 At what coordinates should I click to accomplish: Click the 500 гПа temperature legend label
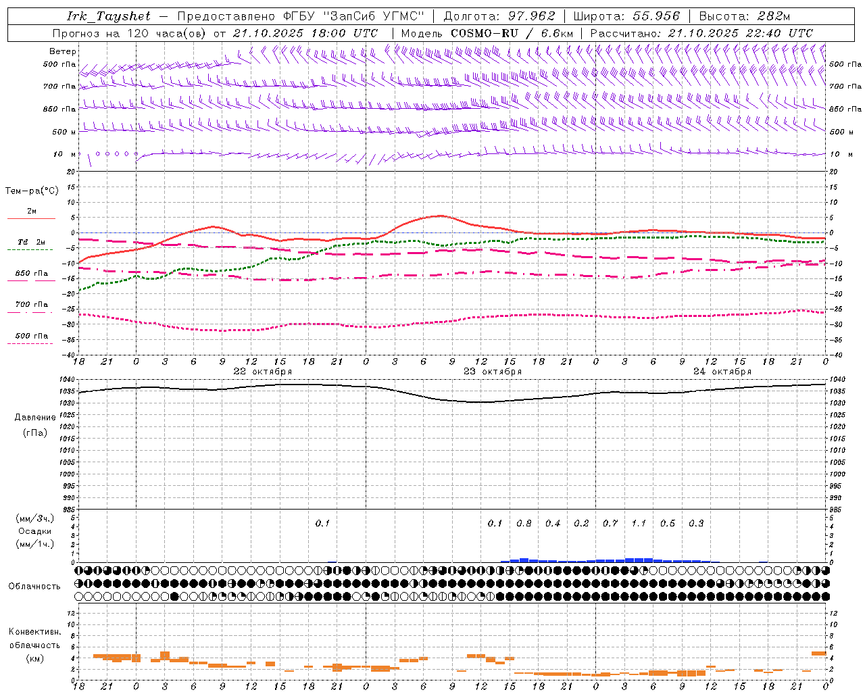32,335
